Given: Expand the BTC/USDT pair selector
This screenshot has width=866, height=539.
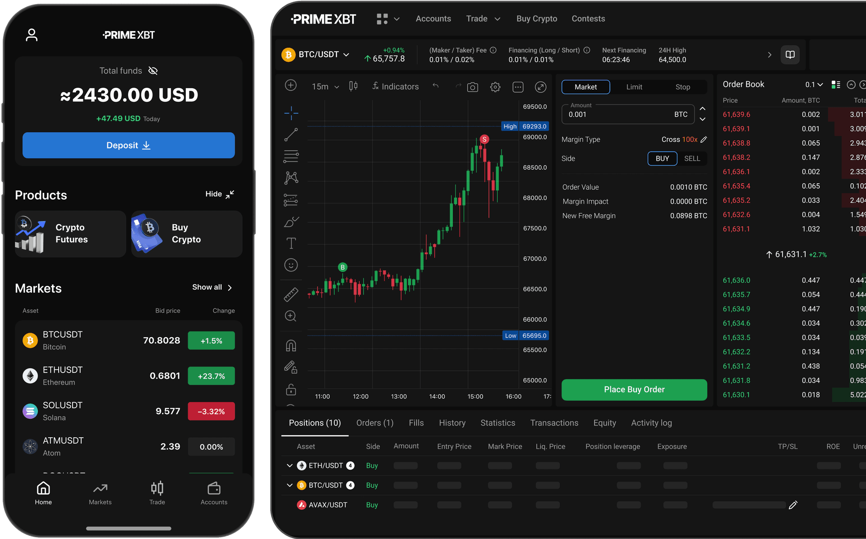Looking at the screenshot, I should [316, 54].
